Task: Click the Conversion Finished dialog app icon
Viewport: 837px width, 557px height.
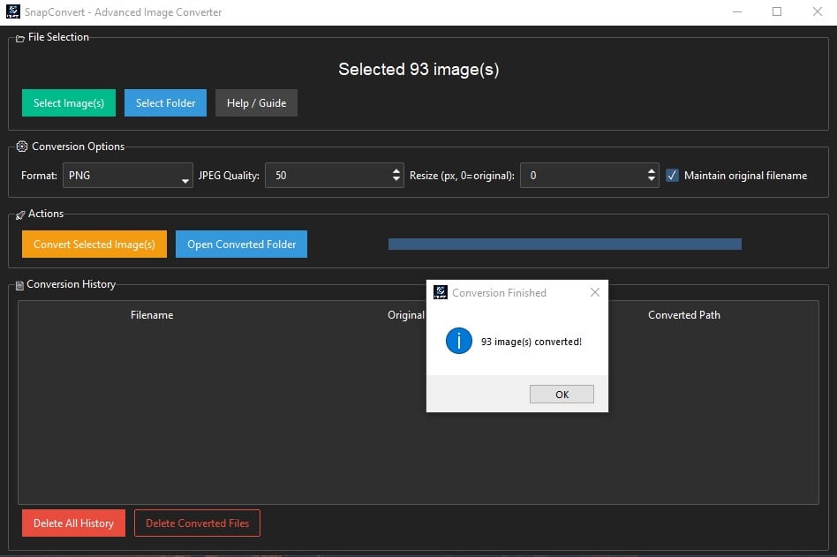Action: coord(441,292)
